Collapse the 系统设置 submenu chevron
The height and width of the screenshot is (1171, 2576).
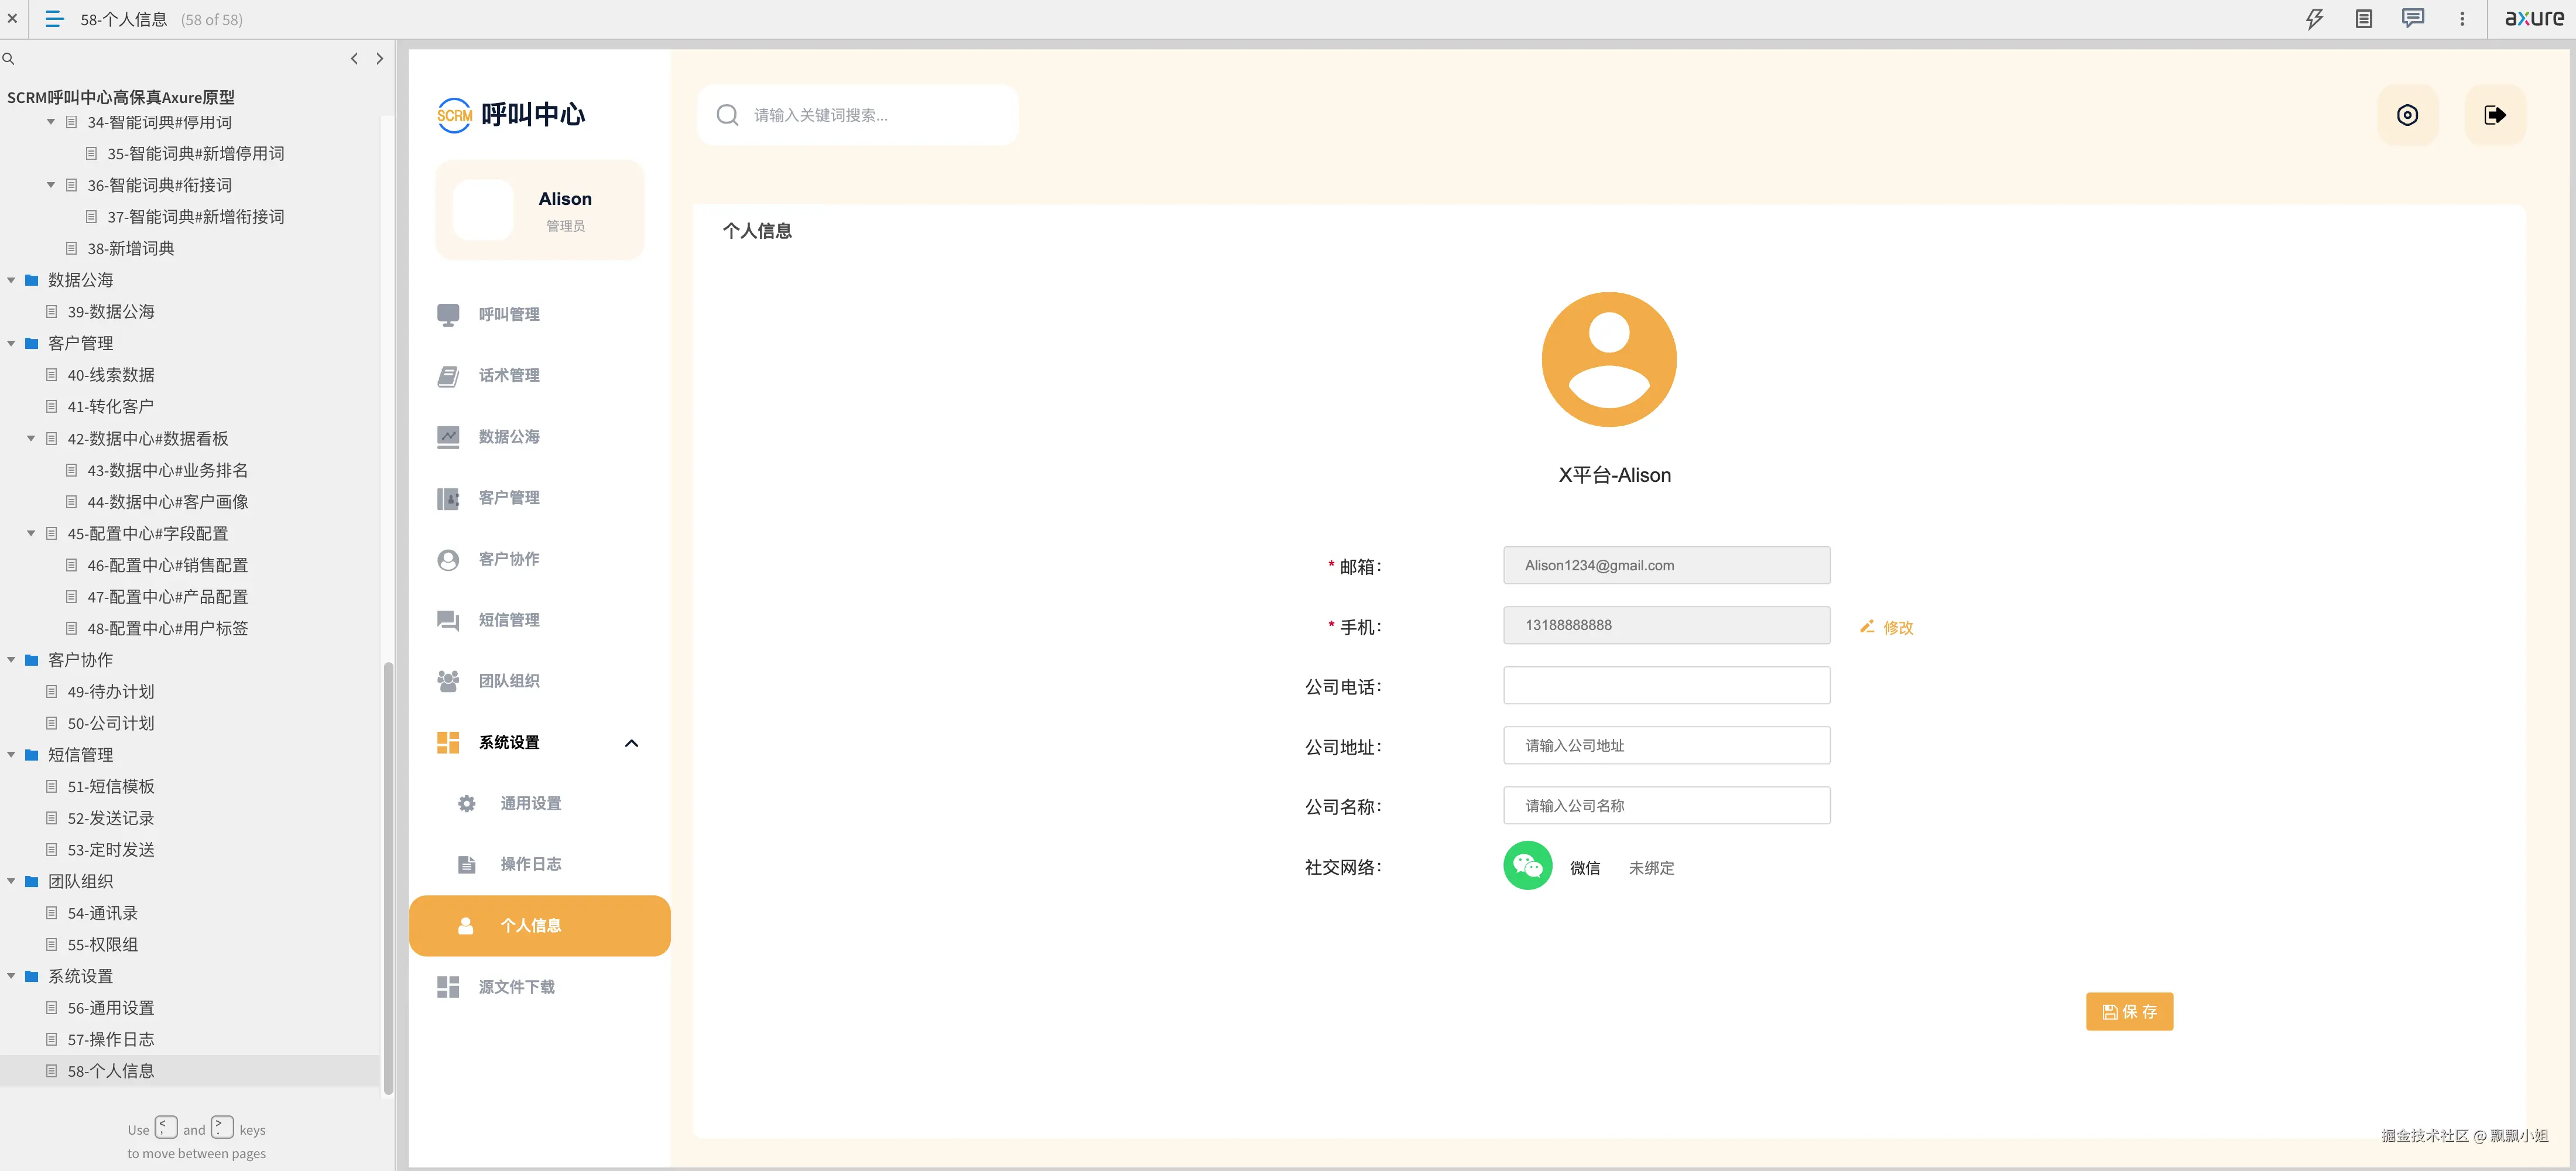tap(631, 743)
